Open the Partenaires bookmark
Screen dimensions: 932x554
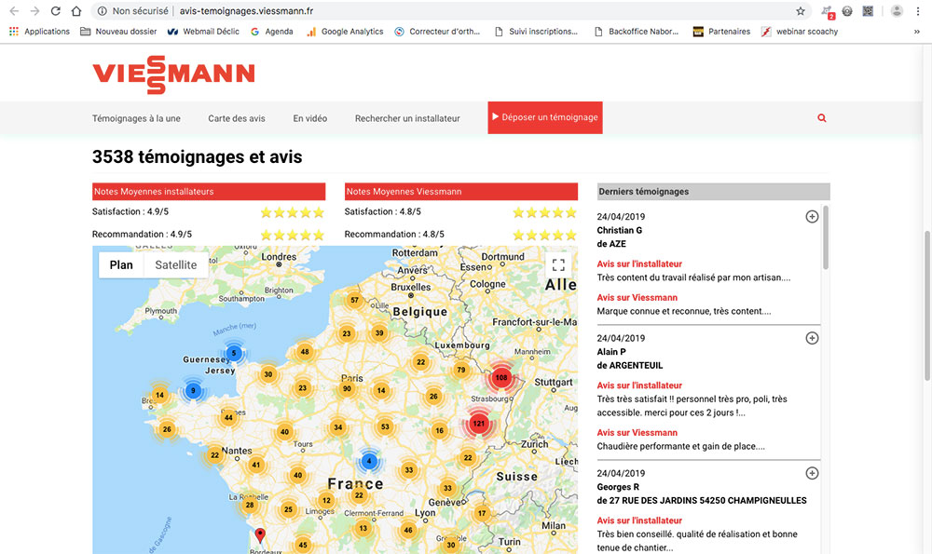point(721,32)
